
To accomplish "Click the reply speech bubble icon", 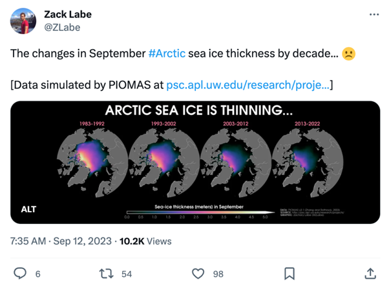I will pos(19,274).
